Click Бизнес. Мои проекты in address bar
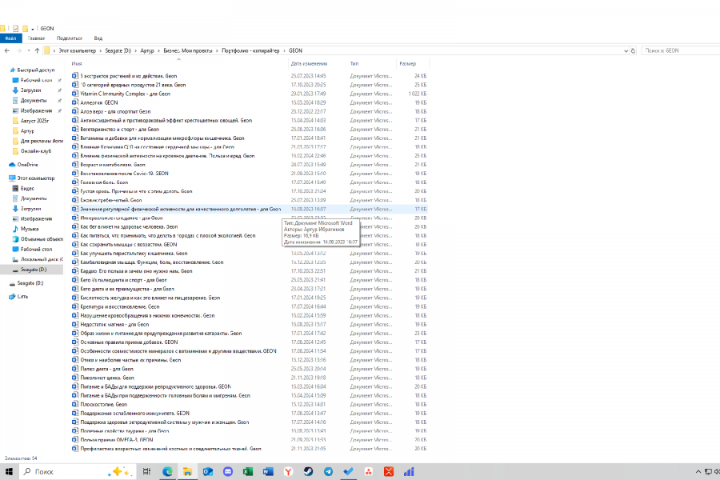The image size is (720, 480). pyautogui.click(x=188, y=50)
